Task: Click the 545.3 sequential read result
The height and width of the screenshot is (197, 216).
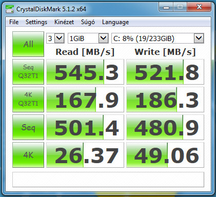Action: point(85,72)
